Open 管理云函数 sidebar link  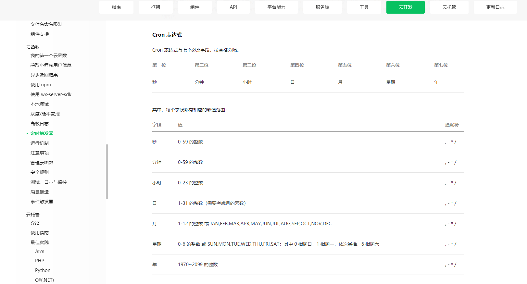(x=42, y=163)
